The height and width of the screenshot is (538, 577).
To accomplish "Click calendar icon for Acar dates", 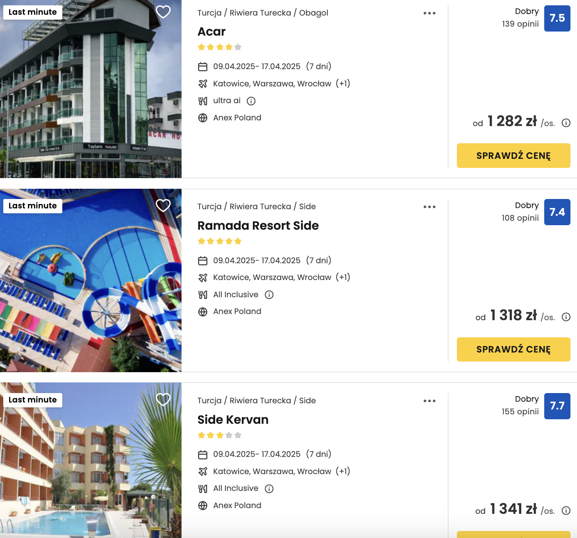I will 203,67.
